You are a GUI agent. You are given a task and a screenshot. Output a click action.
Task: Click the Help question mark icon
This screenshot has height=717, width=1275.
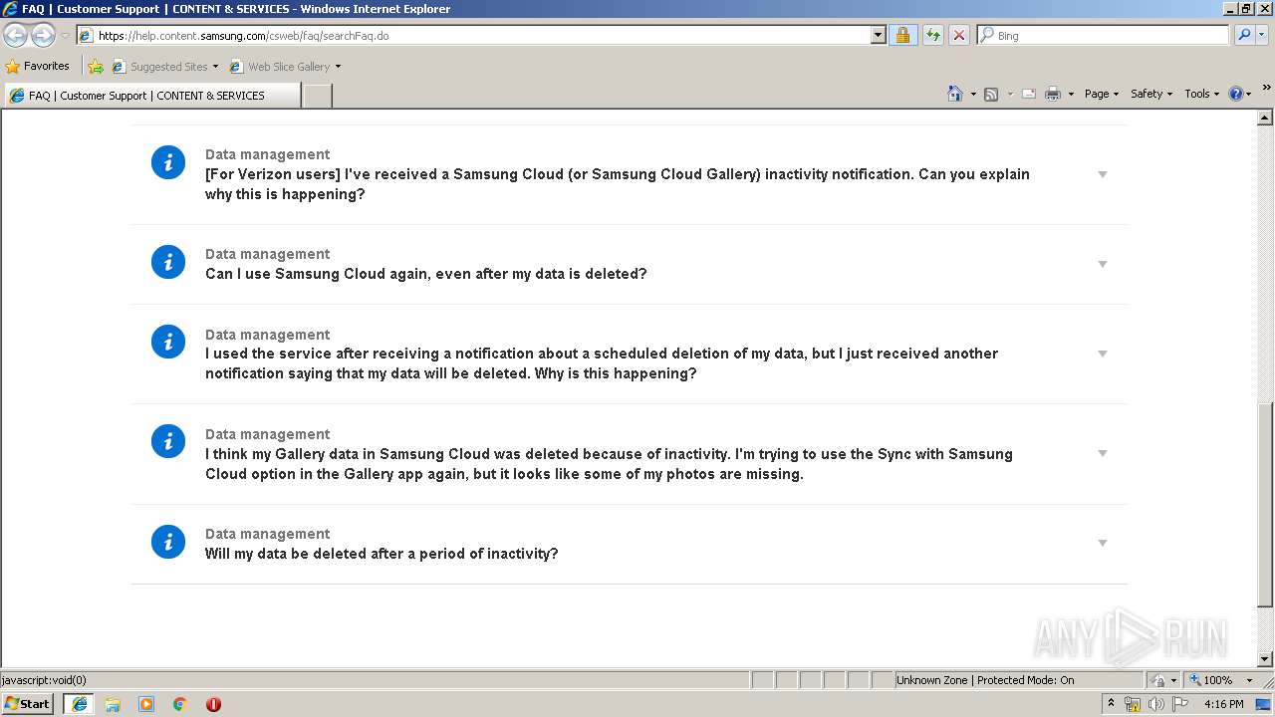[1236, 94]
